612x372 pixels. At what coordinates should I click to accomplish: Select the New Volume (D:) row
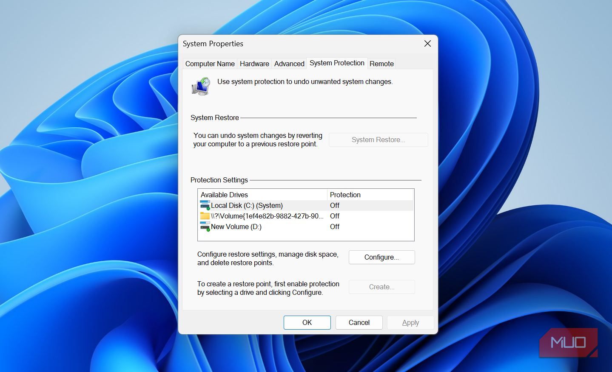[x=306, y=227]
